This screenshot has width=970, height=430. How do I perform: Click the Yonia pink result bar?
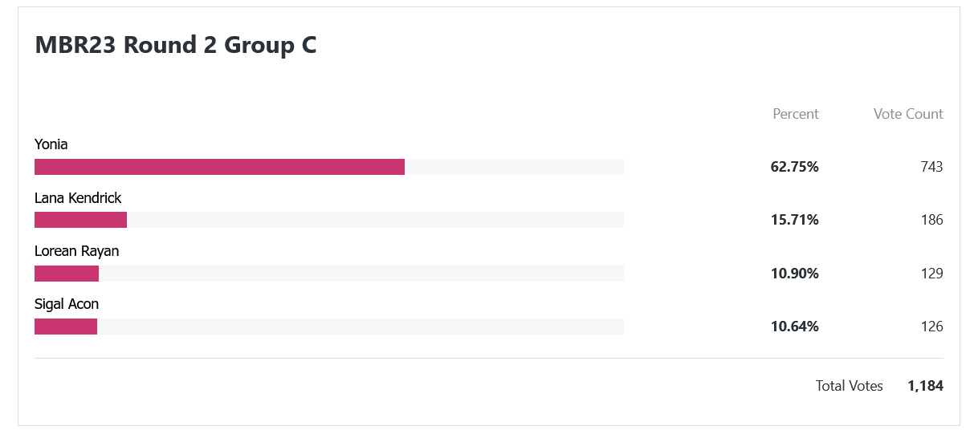(219, 167)
